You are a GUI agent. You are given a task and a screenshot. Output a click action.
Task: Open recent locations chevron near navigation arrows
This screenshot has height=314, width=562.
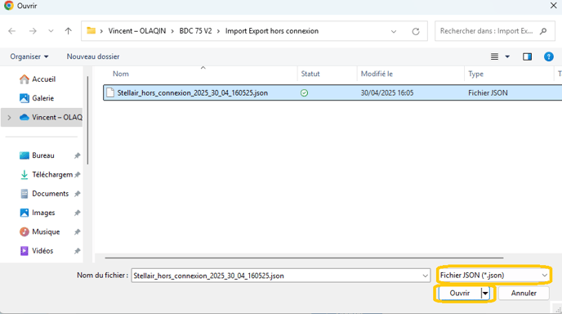pos(51,31)
